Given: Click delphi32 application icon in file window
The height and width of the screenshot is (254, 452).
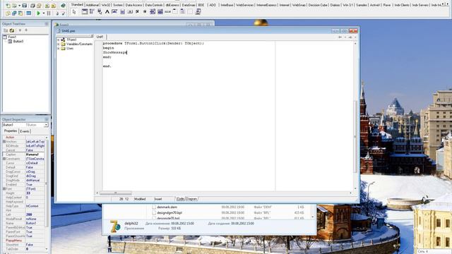Looking at the screenshot, I should (115, 226).
